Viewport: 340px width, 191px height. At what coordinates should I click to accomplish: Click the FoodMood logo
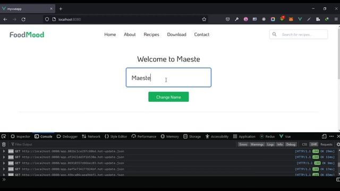[27, 34]
